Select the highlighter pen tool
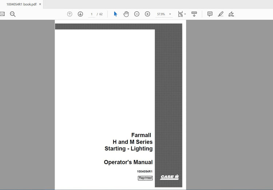Image resolution: width=273 pixels, height=190 pixels. (x=221, y=14)
